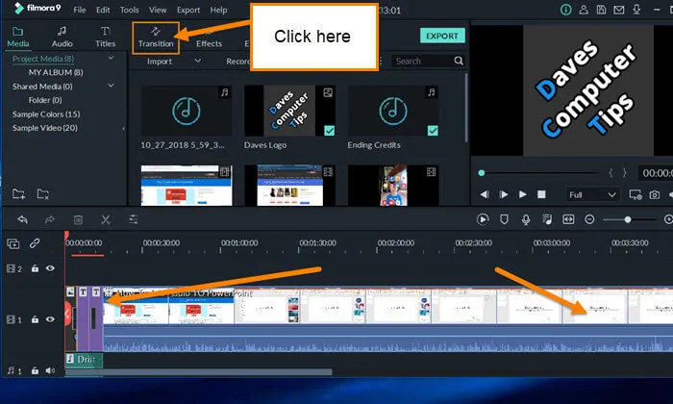Click the undo arrow

tap(22, 220)
